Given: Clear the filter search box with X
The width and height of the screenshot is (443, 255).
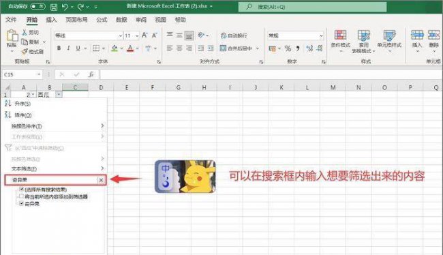Looking at the screenshot, I should point(101,180).
